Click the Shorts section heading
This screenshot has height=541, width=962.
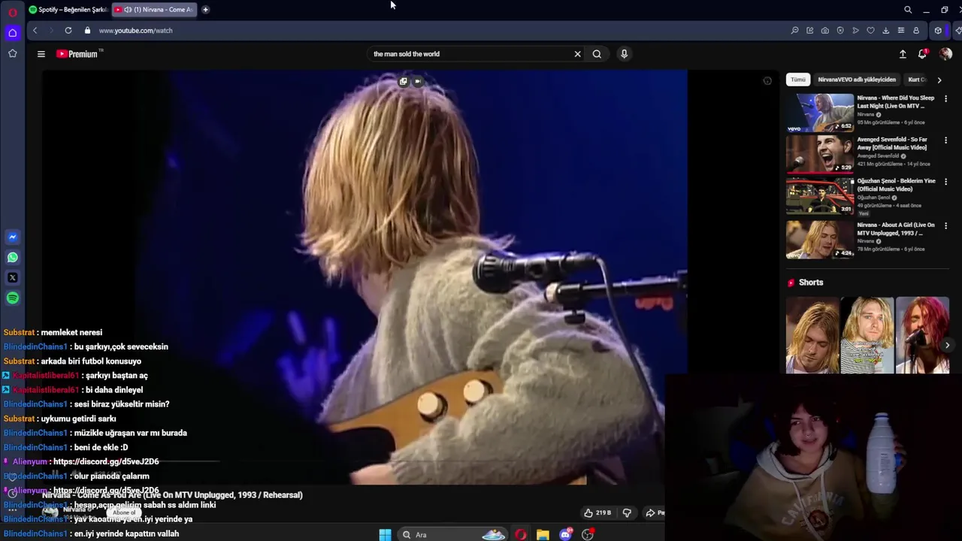pos(811,283)
